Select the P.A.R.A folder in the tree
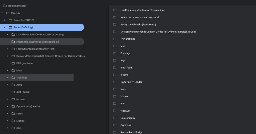 (x=15, y=13)
